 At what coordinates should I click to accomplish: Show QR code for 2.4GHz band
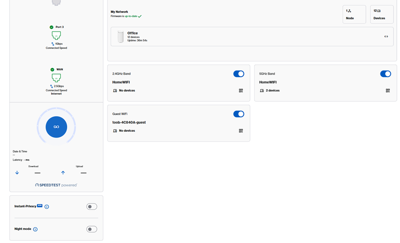241,90
